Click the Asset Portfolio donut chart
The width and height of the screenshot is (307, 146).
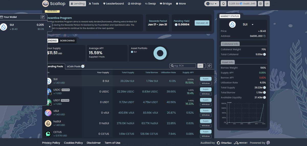(x=160, y=53)
